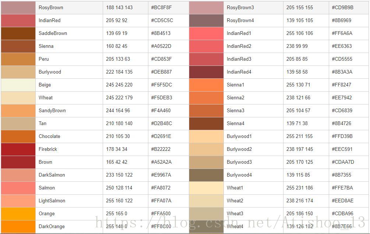This screenshot has width=370, height=234.
Task: Select RGB value 245 245 220
Action: click(119, 85)
